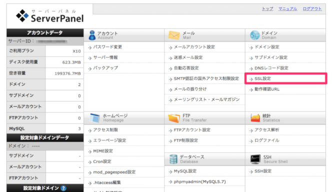Open 自動応答設定
Screen dimensions: 332x192
point(186,68)
